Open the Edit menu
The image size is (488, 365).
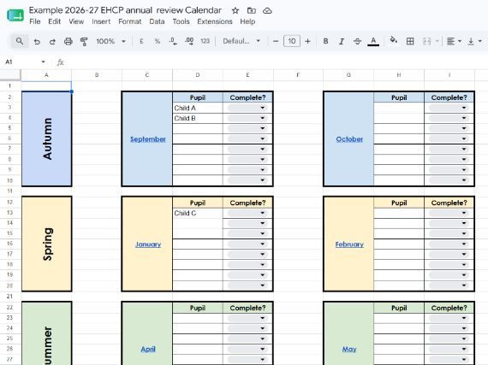point(55,21)
